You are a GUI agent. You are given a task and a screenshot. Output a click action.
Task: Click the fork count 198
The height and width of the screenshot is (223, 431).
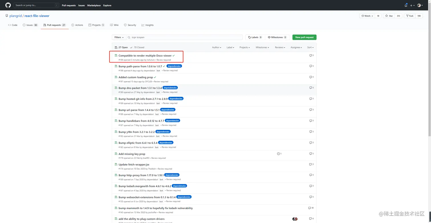click(x=419, y=16)
